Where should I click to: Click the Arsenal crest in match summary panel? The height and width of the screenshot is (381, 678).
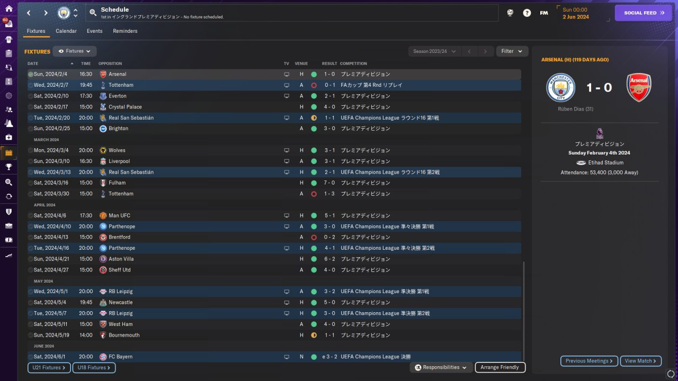tap(639, 88)
